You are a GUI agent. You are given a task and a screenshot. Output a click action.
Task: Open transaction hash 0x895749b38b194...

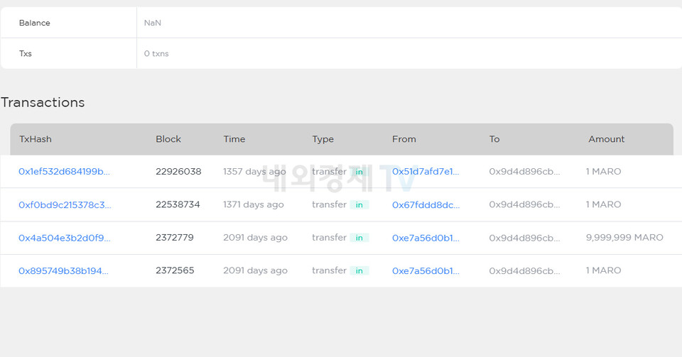click(x=63, y=270)
